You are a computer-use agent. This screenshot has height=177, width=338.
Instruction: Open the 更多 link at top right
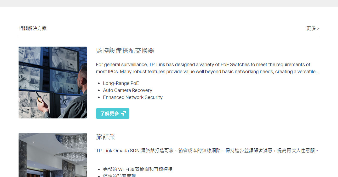(313, 28)
